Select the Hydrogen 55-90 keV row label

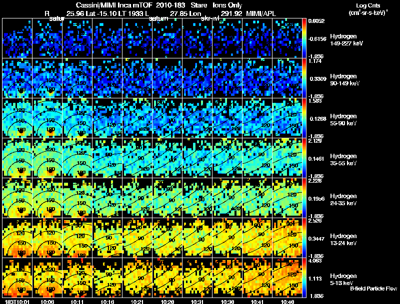point(343,120)
